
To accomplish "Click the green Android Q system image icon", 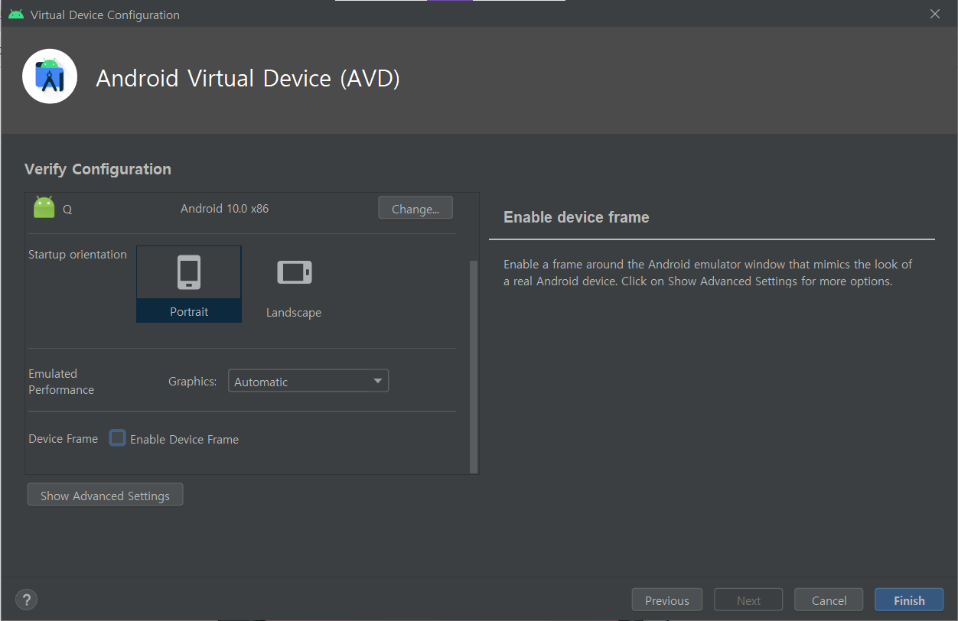I will point(44,207).
